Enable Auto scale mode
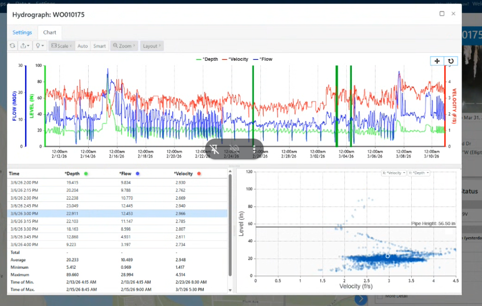The image size is (482, 306). point(83,46)
